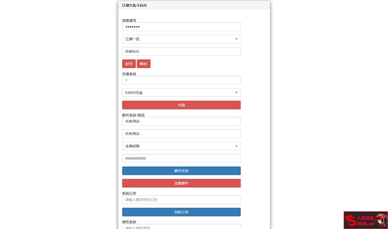Click the 9999999999 quantity field
The image size is (388, 229).
click(x=181, y=158)
